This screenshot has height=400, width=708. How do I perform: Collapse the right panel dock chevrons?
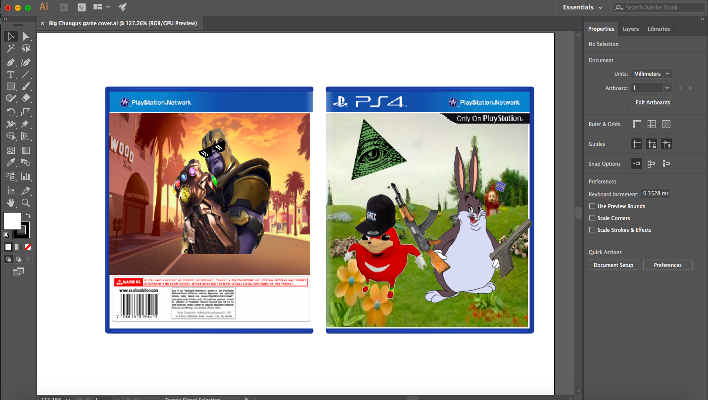703,19
